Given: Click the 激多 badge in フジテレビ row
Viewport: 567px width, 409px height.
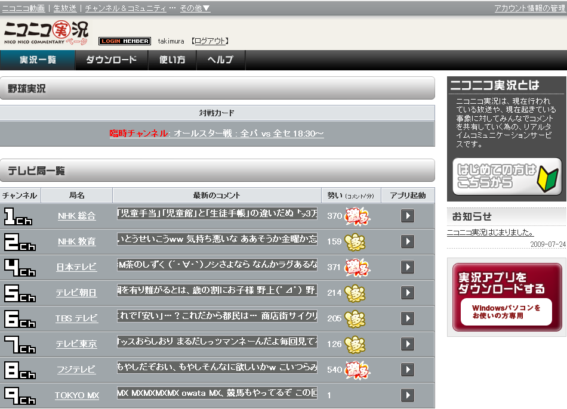Looking at the screenshot, I should (x=357, y=370).
